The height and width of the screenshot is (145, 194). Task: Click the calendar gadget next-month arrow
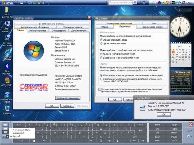pyautogui.click(x=189, y=47)
